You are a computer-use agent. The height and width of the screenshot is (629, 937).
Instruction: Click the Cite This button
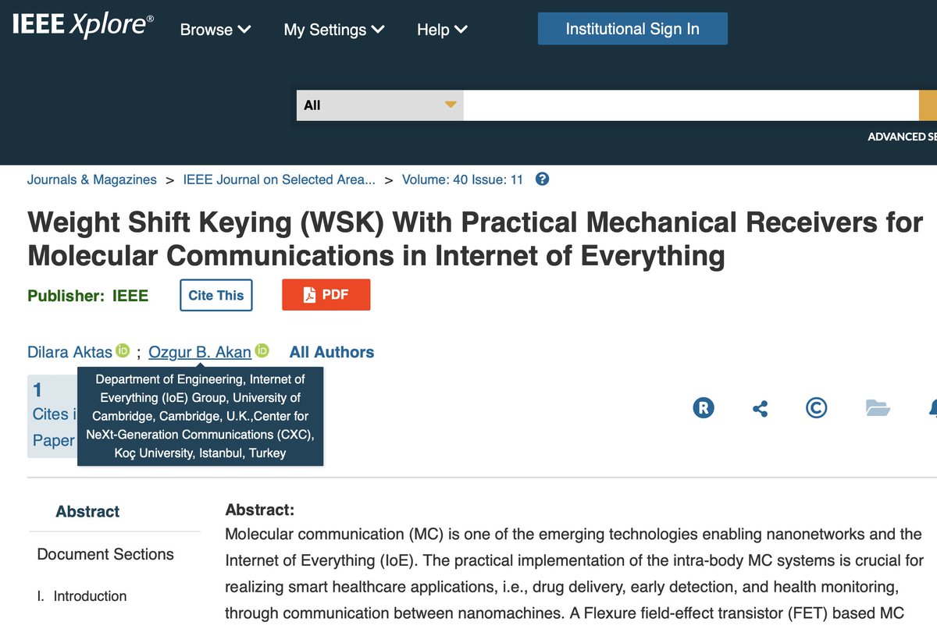point(216,295)
